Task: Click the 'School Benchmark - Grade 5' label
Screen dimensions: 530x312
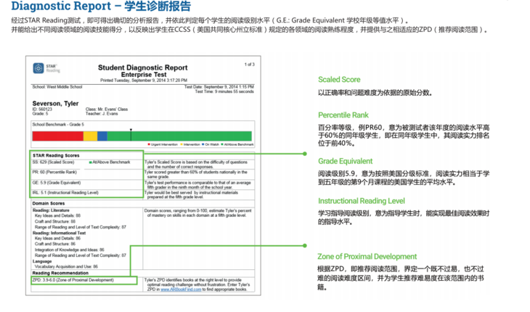Action: 58,125
